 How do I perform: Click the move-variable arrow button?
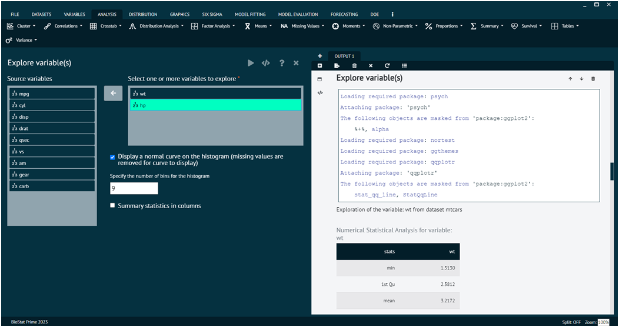114,94
